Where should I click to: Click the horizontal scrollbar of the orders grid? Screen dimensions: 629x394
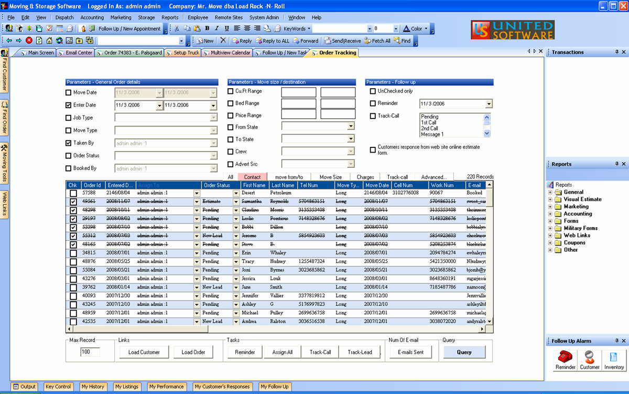276,329
